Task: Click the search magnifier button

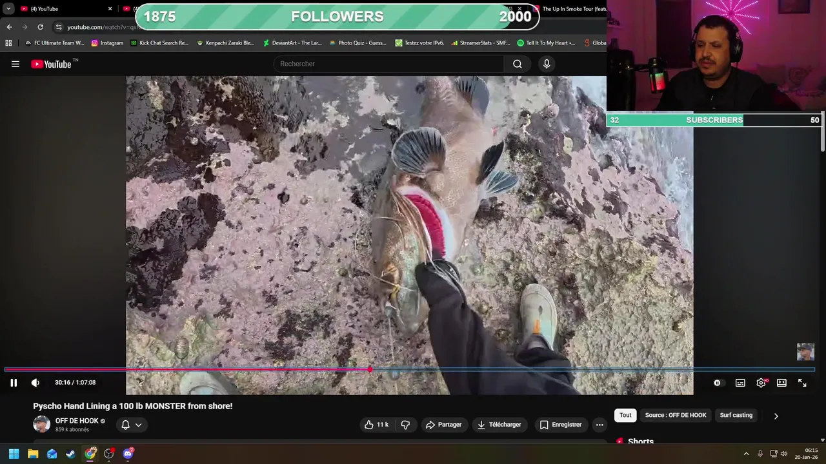Action: [x=518, y=64]
